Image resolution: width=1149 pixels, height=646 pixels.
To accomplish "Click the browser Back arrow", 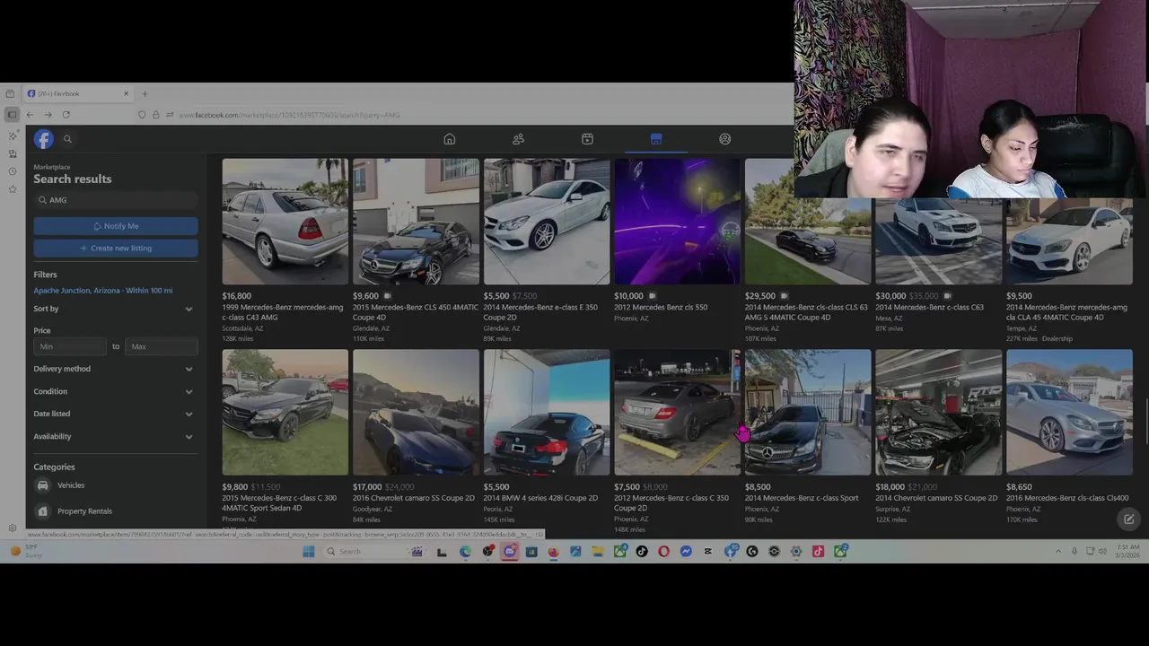I will click(30, 115).
